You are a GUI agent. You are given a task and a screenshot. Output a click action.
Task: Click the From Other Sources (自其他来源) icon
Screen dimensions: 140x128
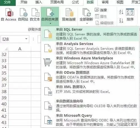(50, 12)
